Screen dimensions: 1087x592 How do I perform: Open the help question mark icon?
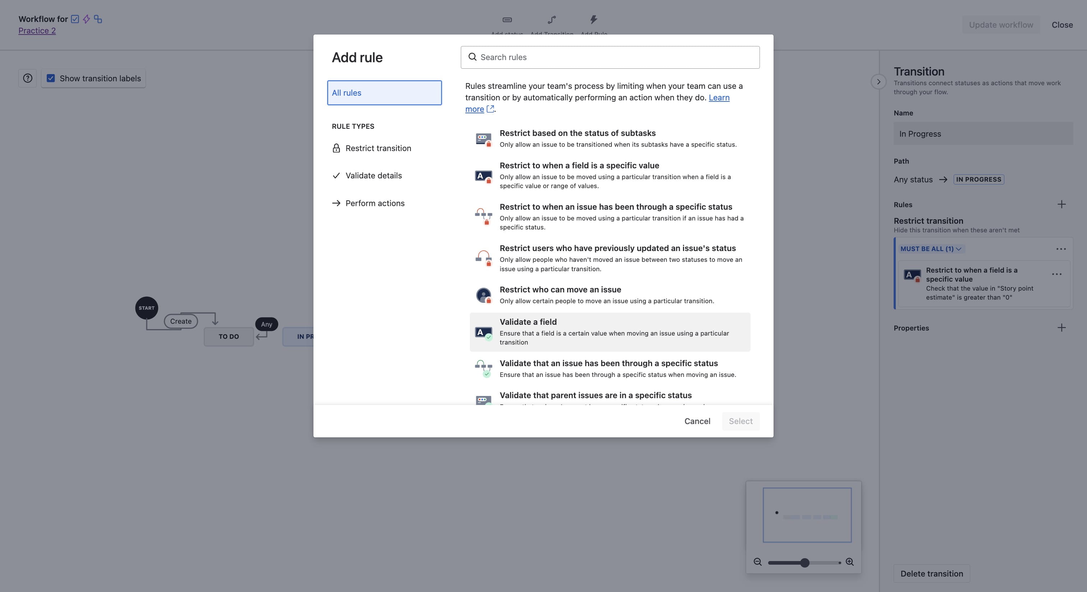(27, 78)
